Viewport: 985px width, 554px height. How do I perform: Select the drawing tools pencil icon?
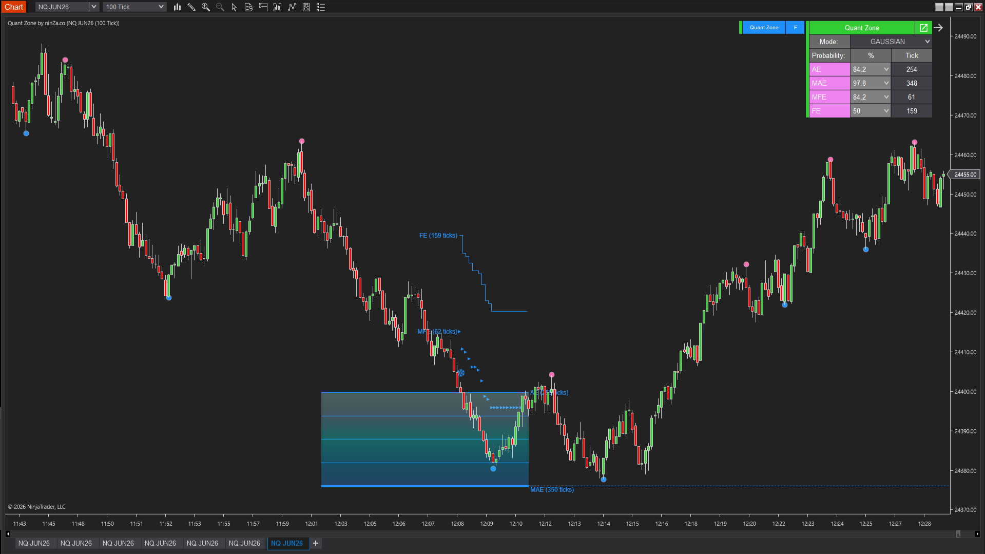pyautogui.click(x=191, y=7)
